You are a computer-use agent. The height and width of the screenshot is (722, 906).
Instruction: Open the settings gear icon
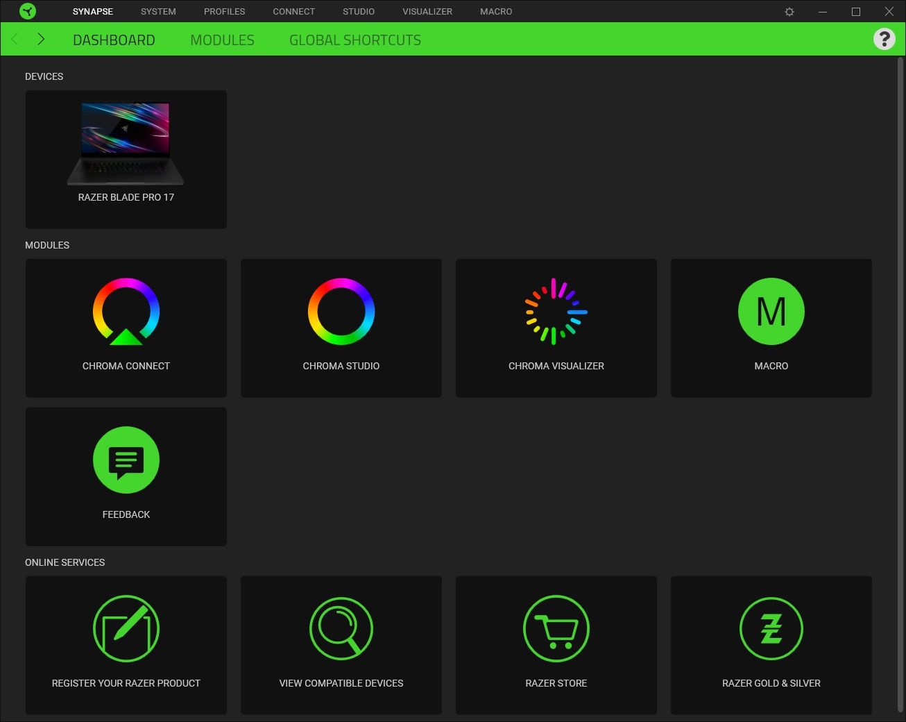[789, 12]
